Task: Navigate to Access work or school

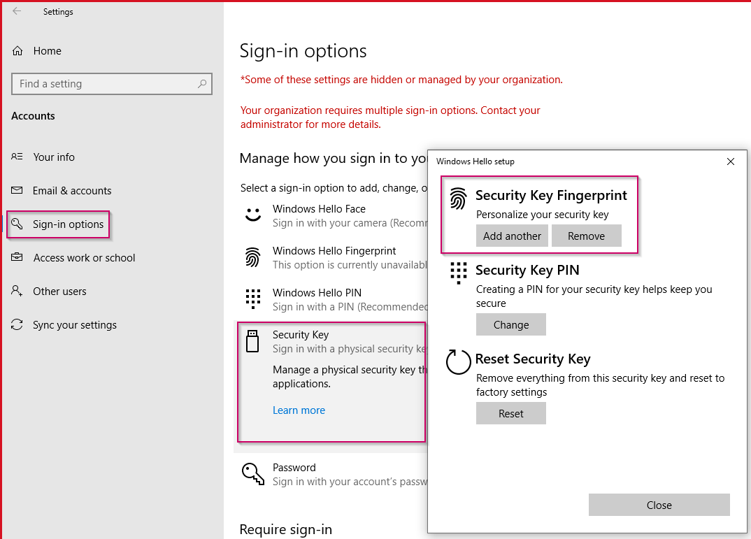Action: pyautogui.click(x=85, y=257)
